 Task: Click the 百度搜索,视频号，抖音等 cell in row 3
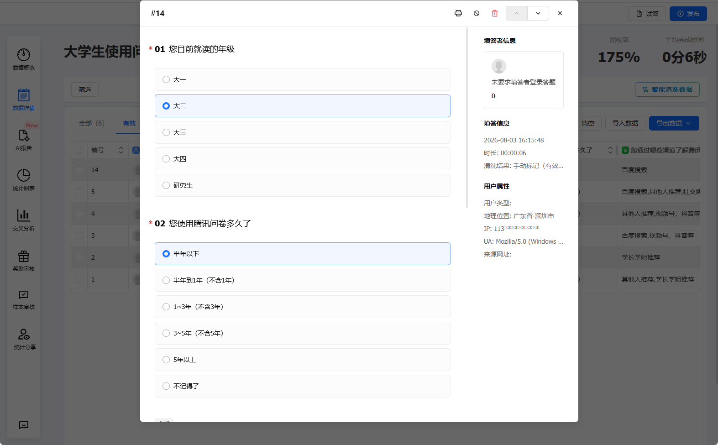658,236
